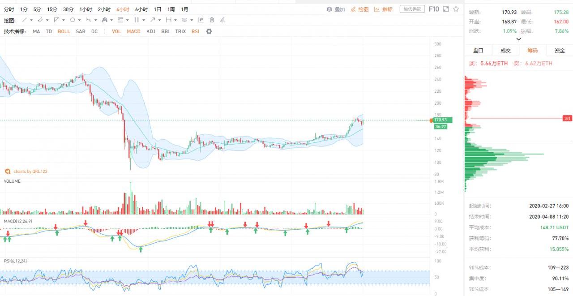Switch to the 盘口 tab
The image size is (573, 296).
pyautogui.click(x=478, y=51)
